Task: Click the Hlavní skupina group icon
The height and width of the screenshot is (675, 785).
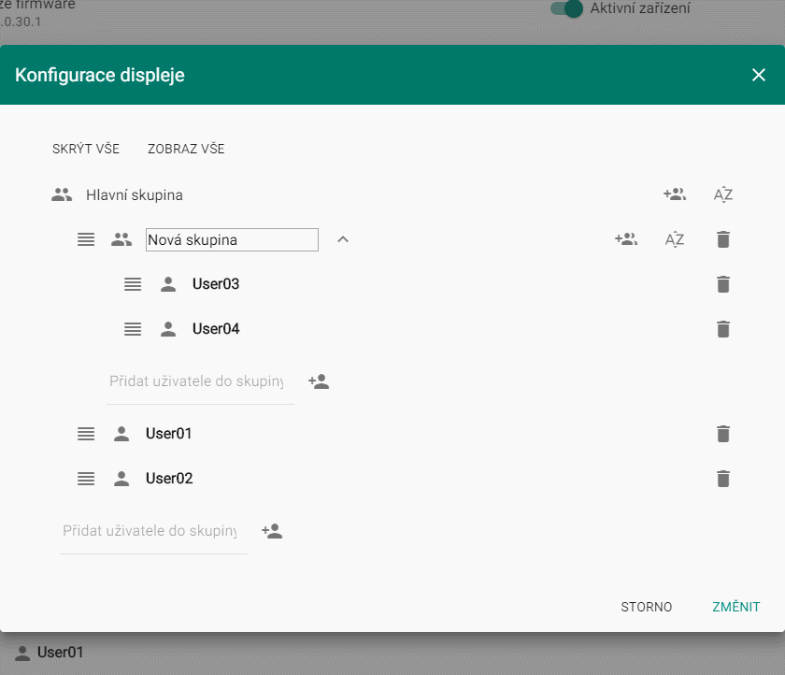Action: (x=62, y=194)
